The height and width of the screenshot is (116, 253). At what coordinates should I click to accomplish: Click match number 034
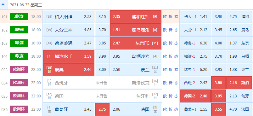[x=4, y=83]
